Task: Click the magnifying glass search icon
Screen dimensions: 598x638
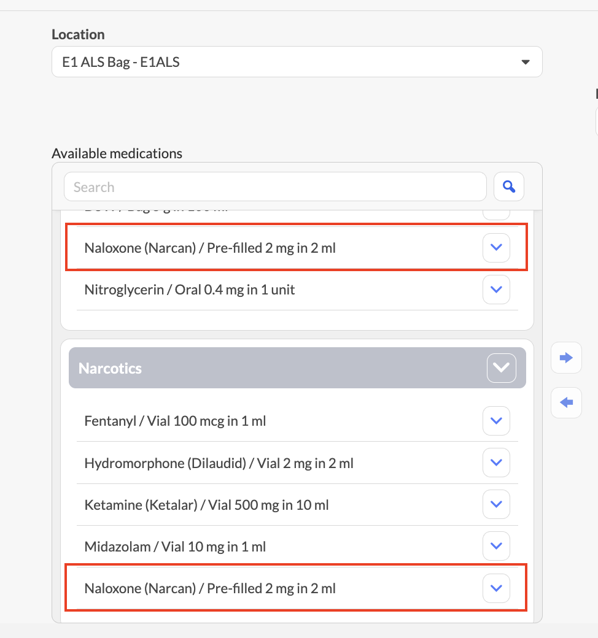Action: pos(509,186)
